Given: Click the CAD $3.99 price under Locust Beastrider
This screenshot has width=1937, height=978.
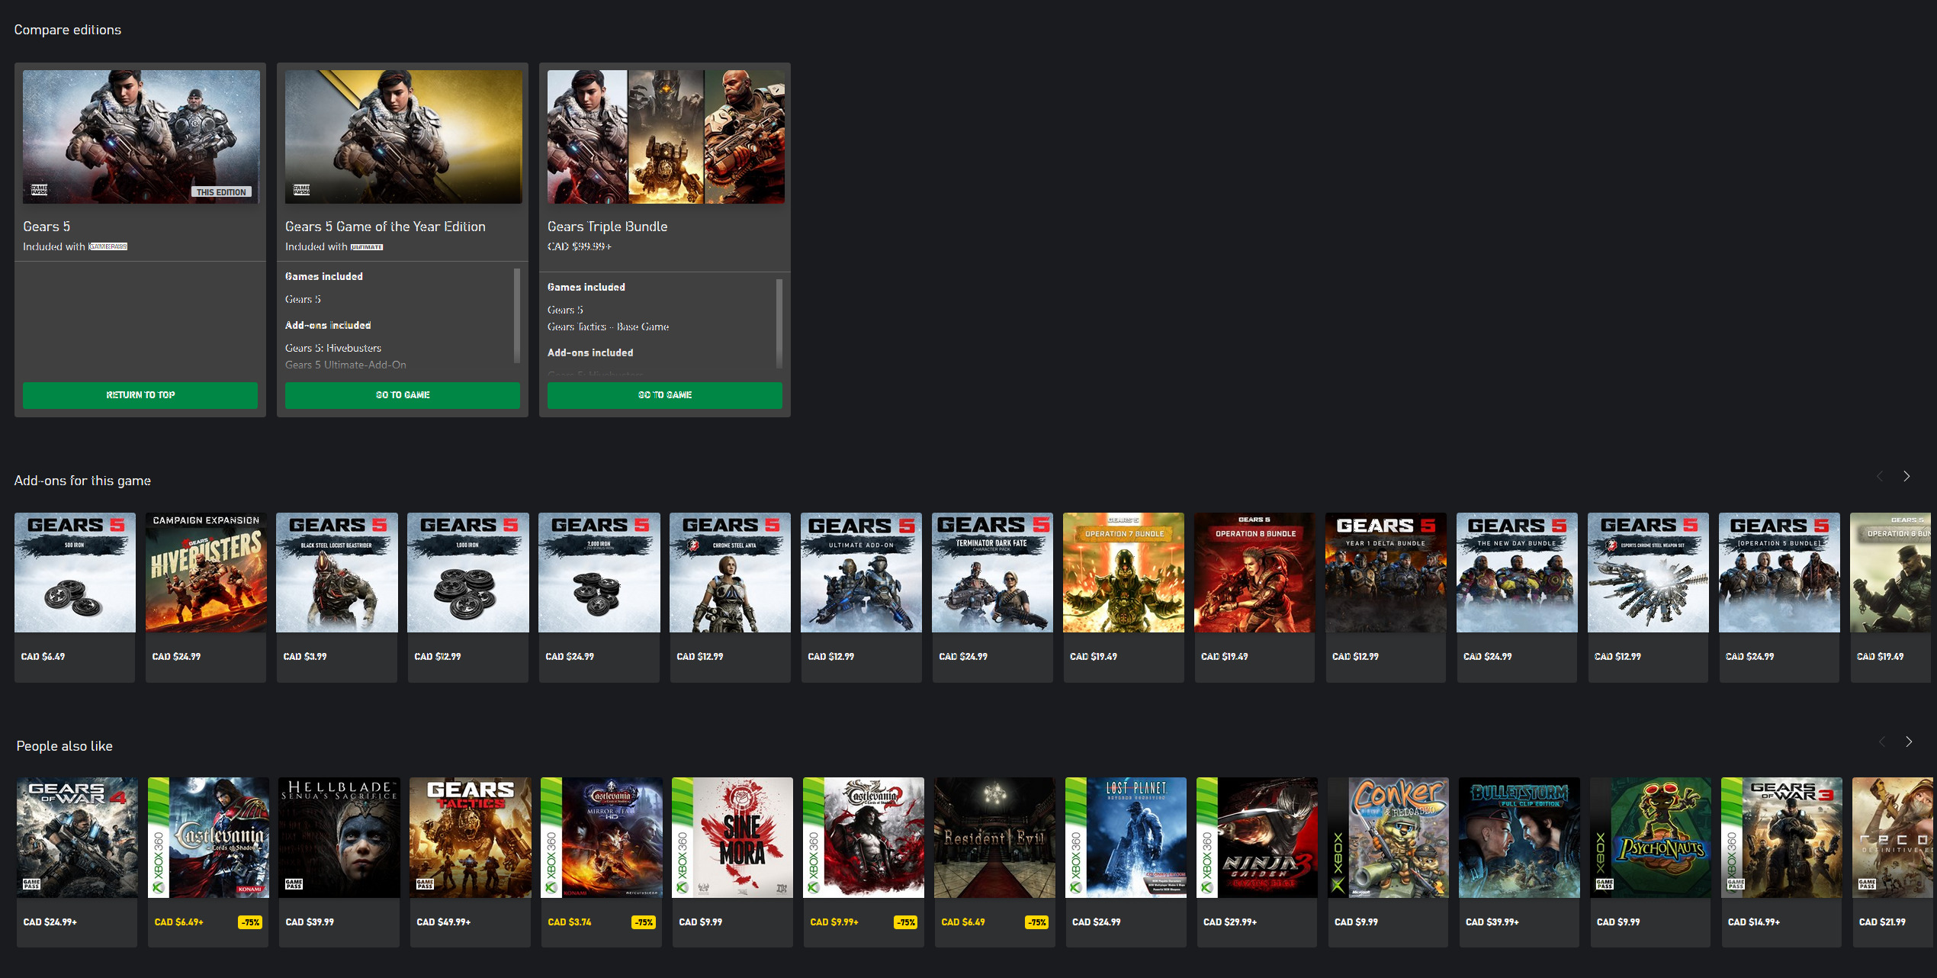Looking at the screenshot, I should pyautogui.click(x=304, y=657).
